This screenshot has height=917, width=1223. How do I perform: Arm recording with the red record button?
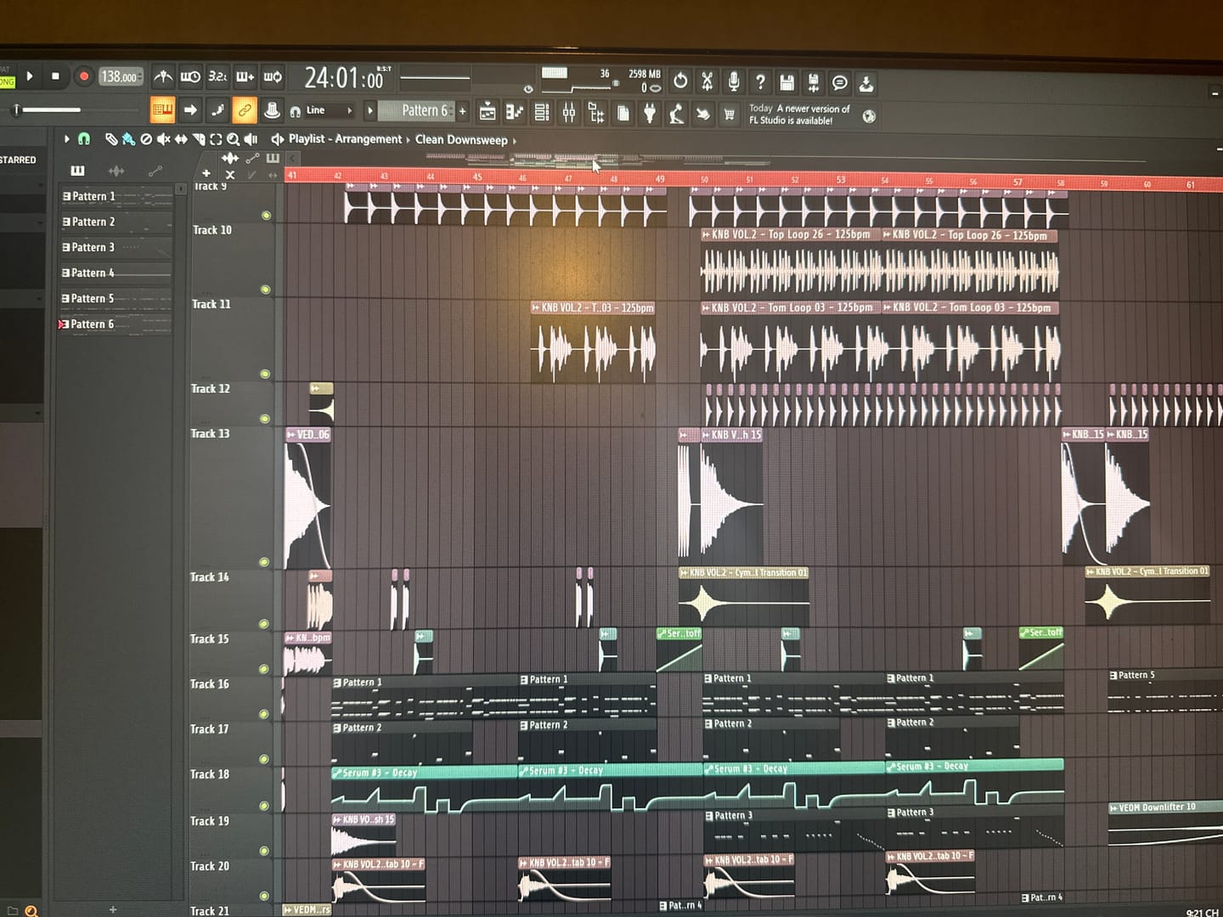(x=84, y=76)
